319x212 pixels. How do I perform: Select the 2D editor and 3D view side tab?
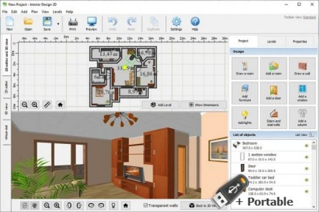tap(6, 55)
